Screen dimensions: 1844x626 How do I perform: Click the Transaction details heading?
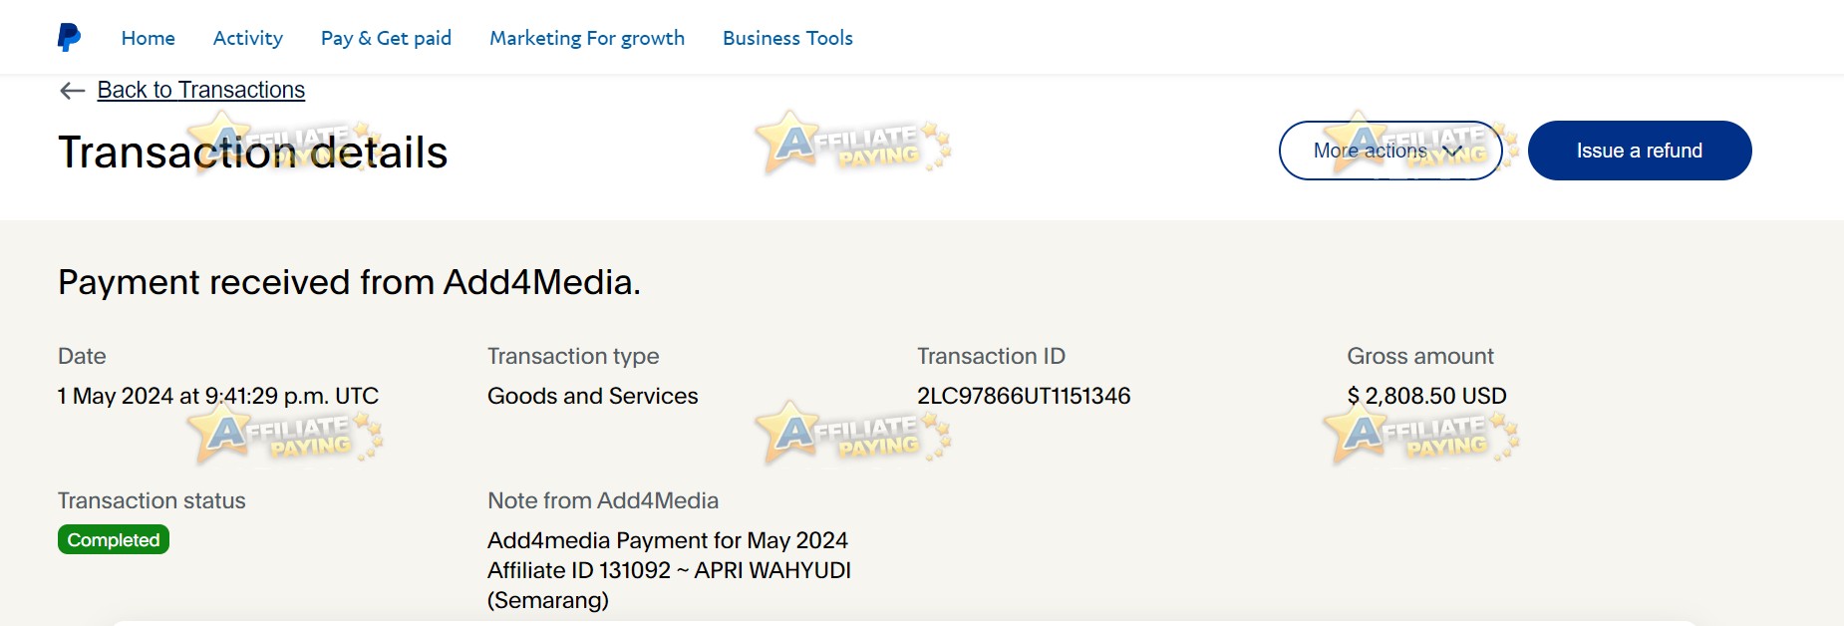click(x=253, y=153)
